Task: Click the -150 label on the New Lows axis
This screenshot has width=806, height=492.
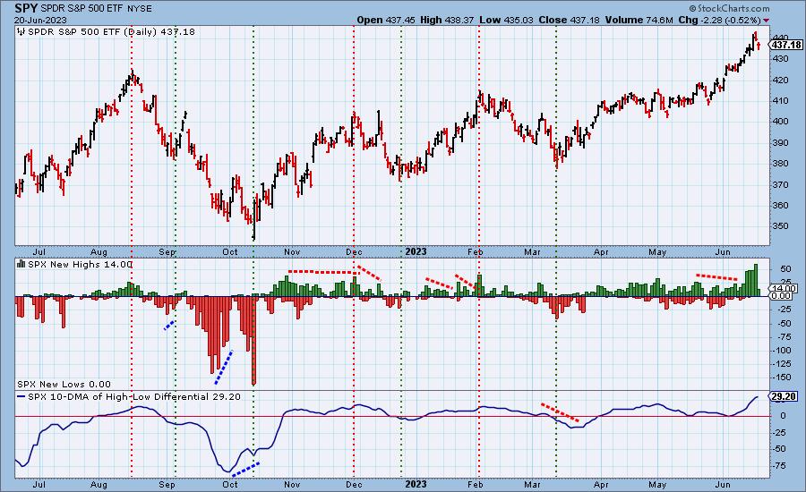Action: tap(783, 377)
